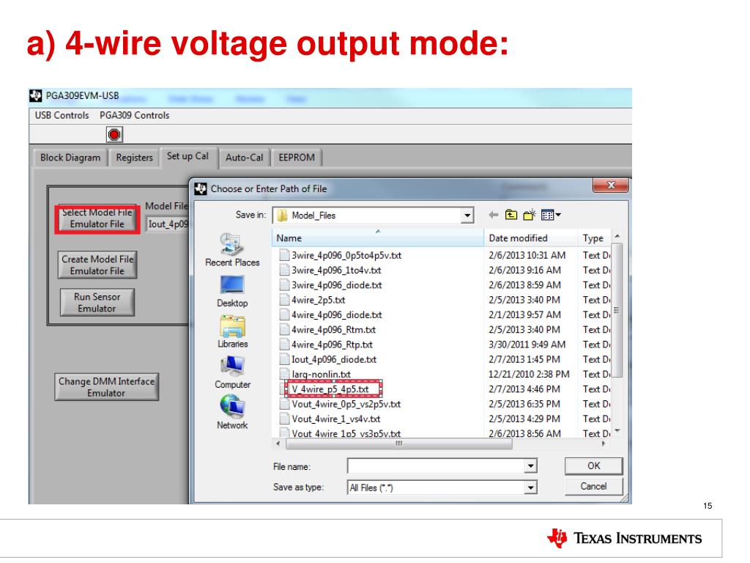This screenshot has height=563, width=750.
Task: Expand the Save in Model_Files dropdown
Action: pos(467,216)
